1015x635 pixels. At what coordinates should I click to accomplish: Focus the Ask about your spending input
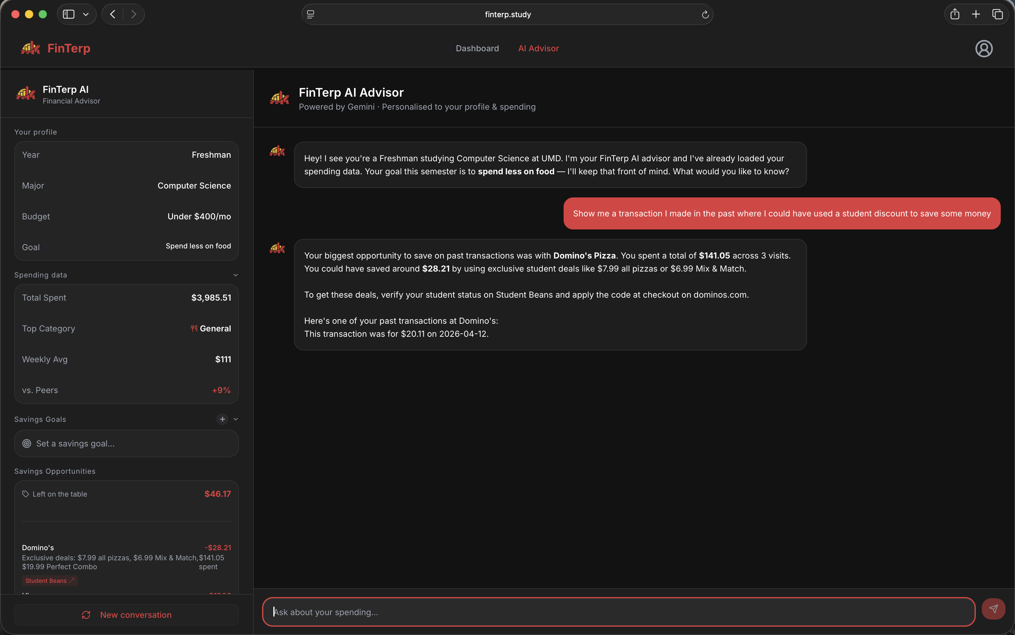coord(618,612)
